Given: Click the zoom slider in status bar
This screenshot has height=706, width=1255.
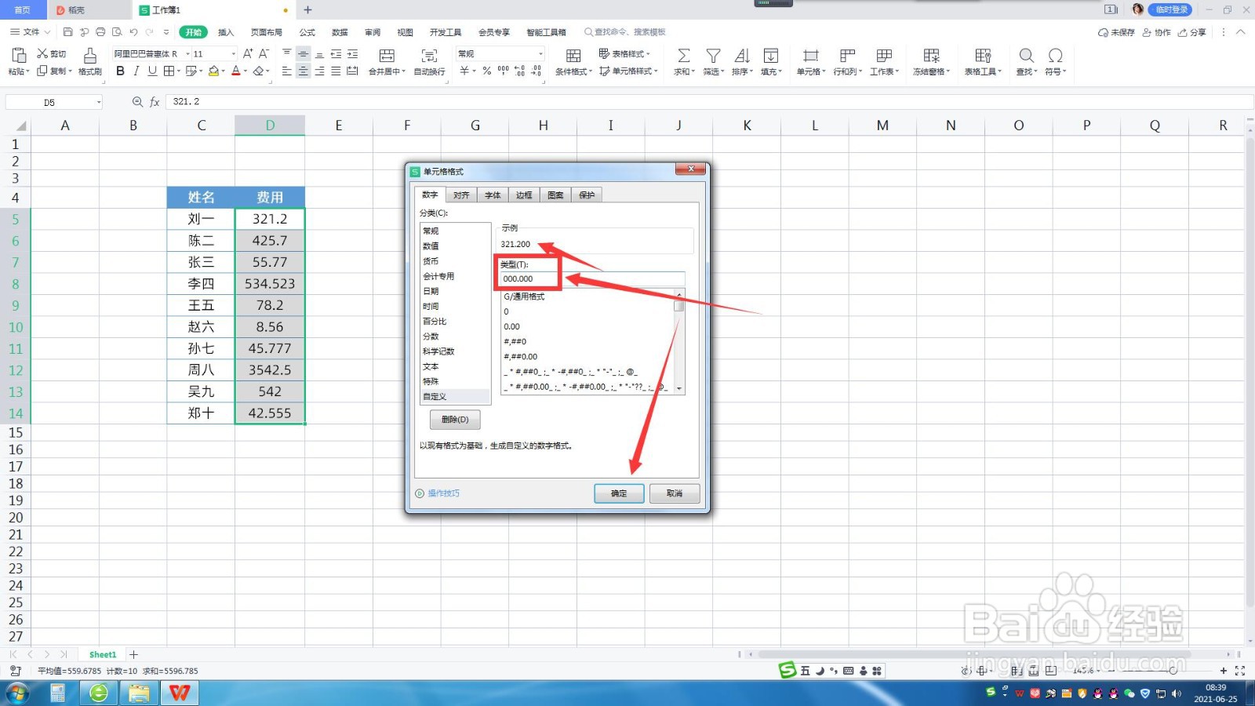Looking at the screenshot, I should (1172, 671).
